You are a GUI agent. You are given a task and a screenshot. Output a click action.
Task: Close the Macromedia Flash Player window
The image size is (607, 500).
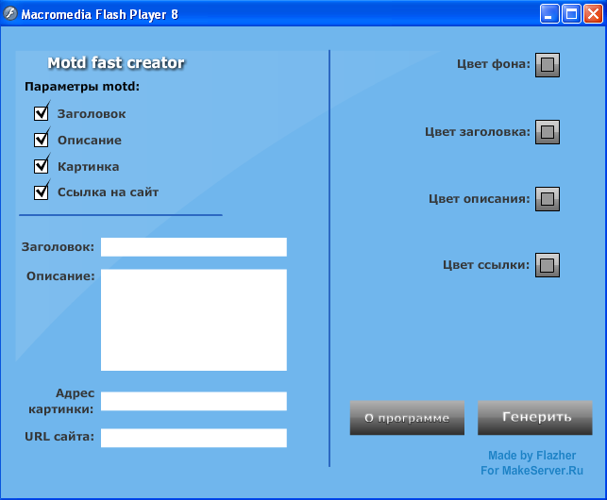(x=593, y=14)
